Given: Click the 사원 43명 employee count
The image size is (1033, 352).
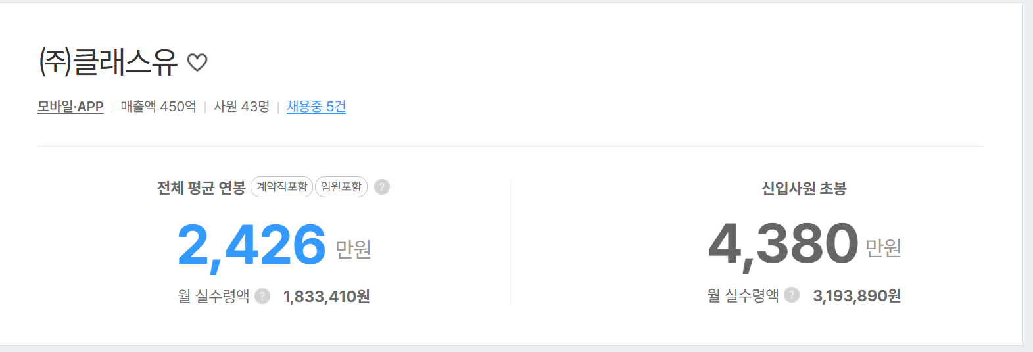Looking at the screenshot, I should tap(241, 107).
